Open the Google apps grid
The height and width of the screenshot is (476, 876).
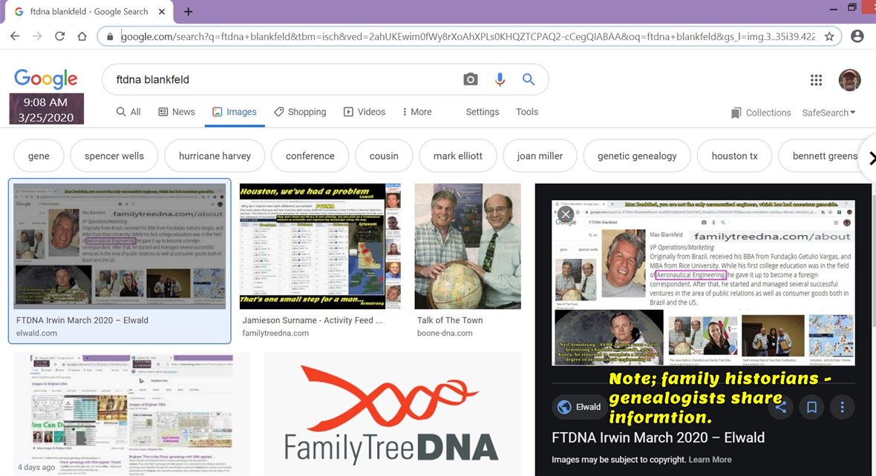[816, 80]
